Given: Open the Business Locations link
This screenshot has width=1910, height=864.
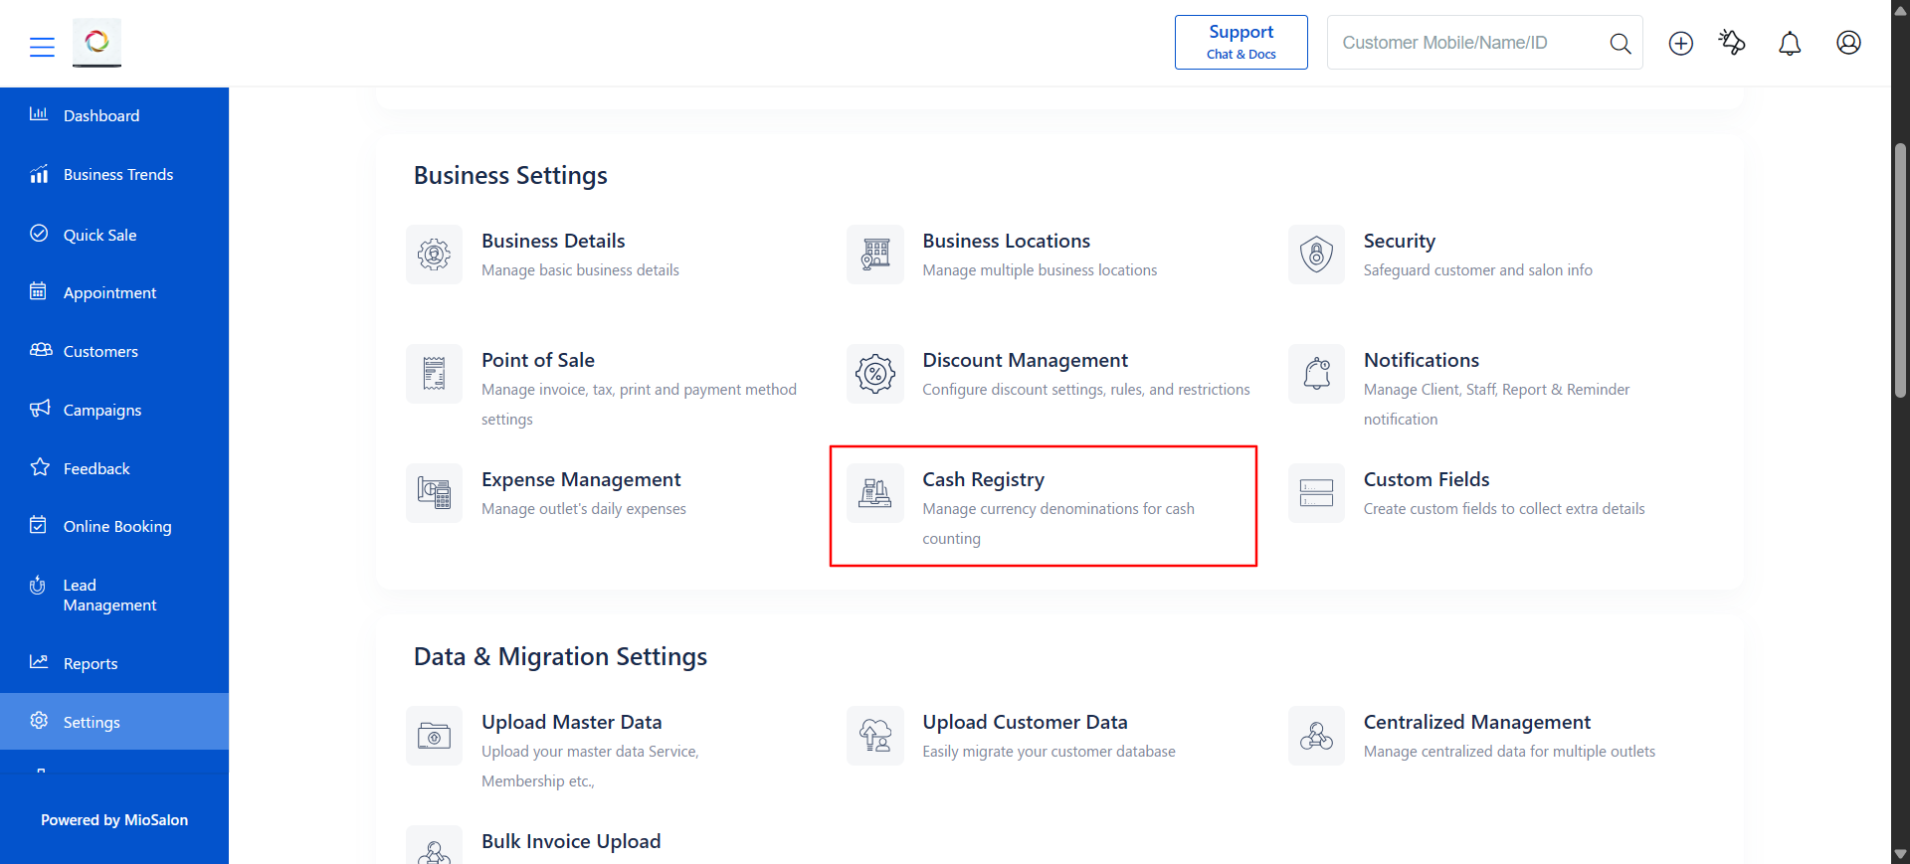Looking at the screenshot, I should [x=1006, y=241].
